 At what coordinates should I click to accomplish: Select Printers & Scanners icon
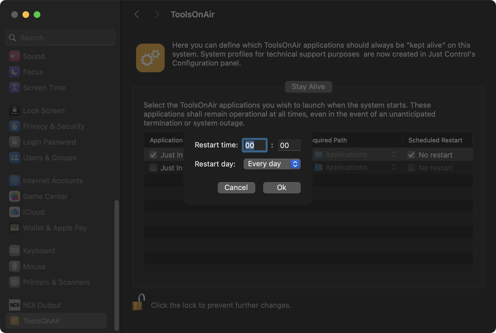(15, 282)
